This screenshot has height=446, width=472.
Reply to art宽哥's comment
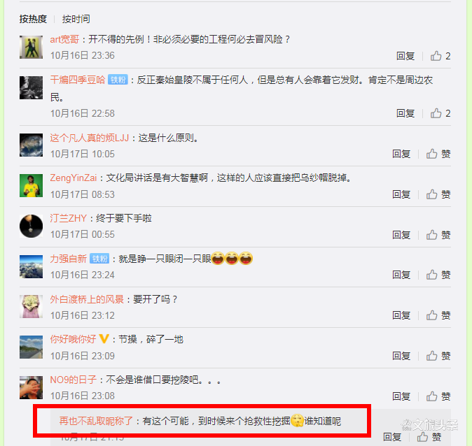pos(405,56)
